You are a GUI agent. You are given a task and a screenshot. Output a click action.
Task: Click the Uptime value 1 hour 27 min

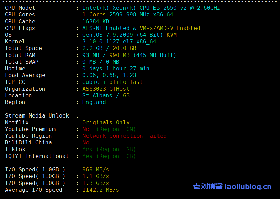(x=116, y=68)
